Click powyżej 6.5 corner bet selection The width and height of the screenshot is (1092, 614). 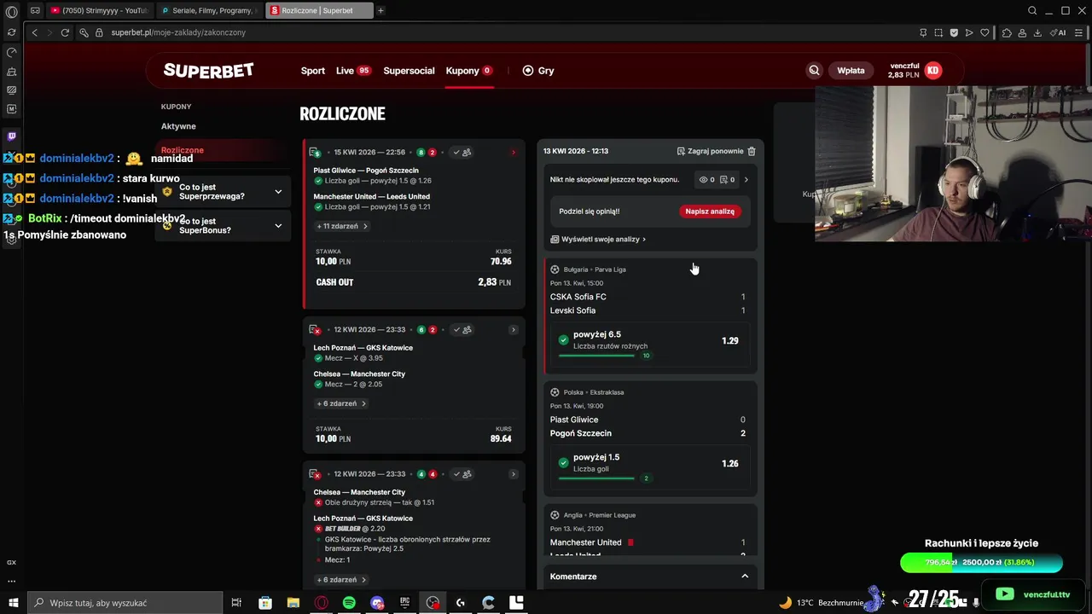[650, 345]
